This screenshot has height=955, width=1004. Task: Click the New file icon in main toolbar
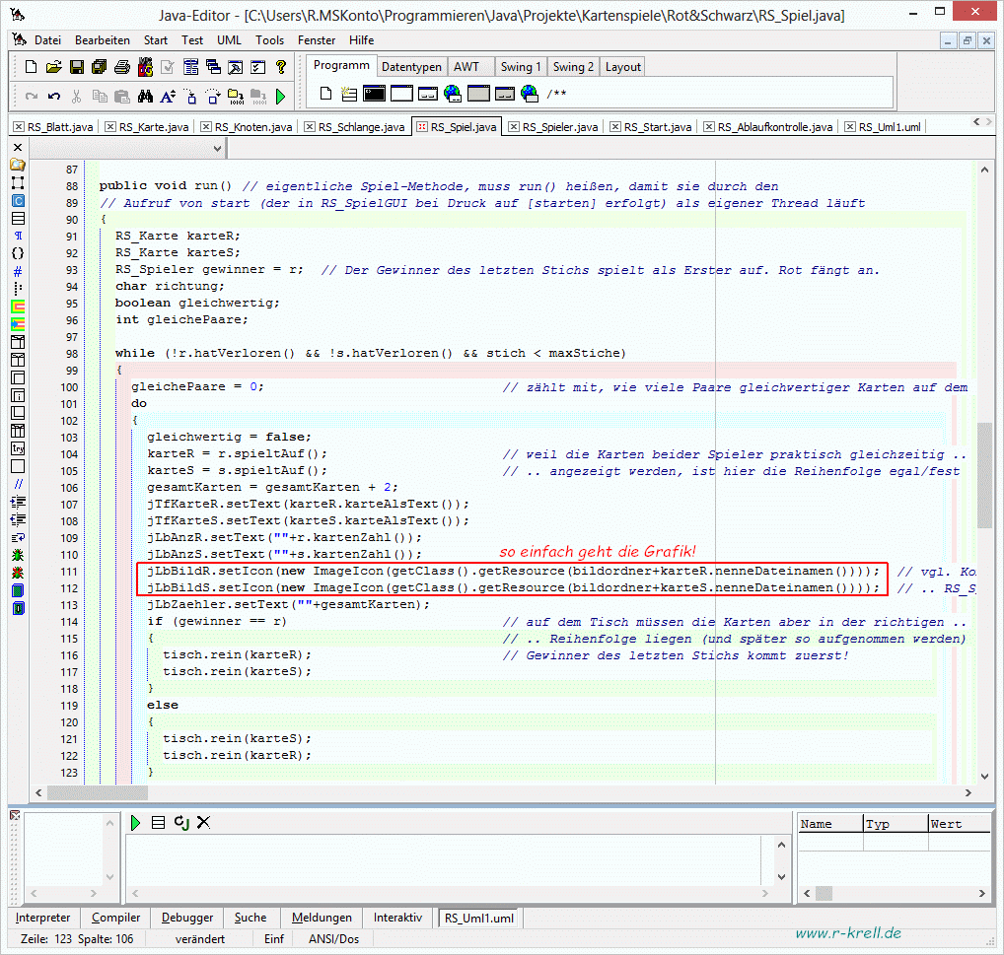click(31, 67)
